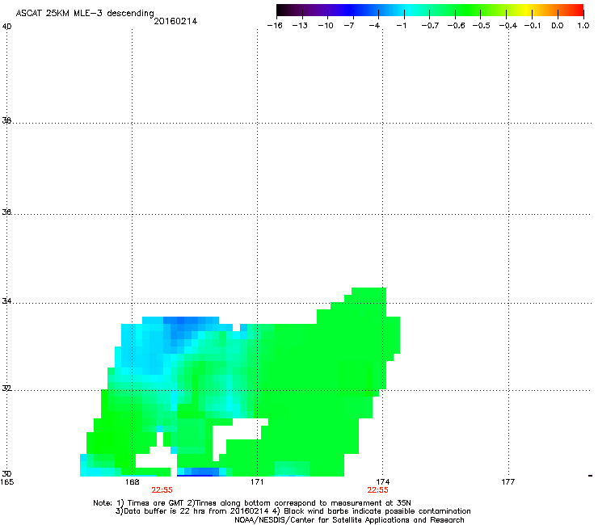Click the latitude label 38

(6, 120)
